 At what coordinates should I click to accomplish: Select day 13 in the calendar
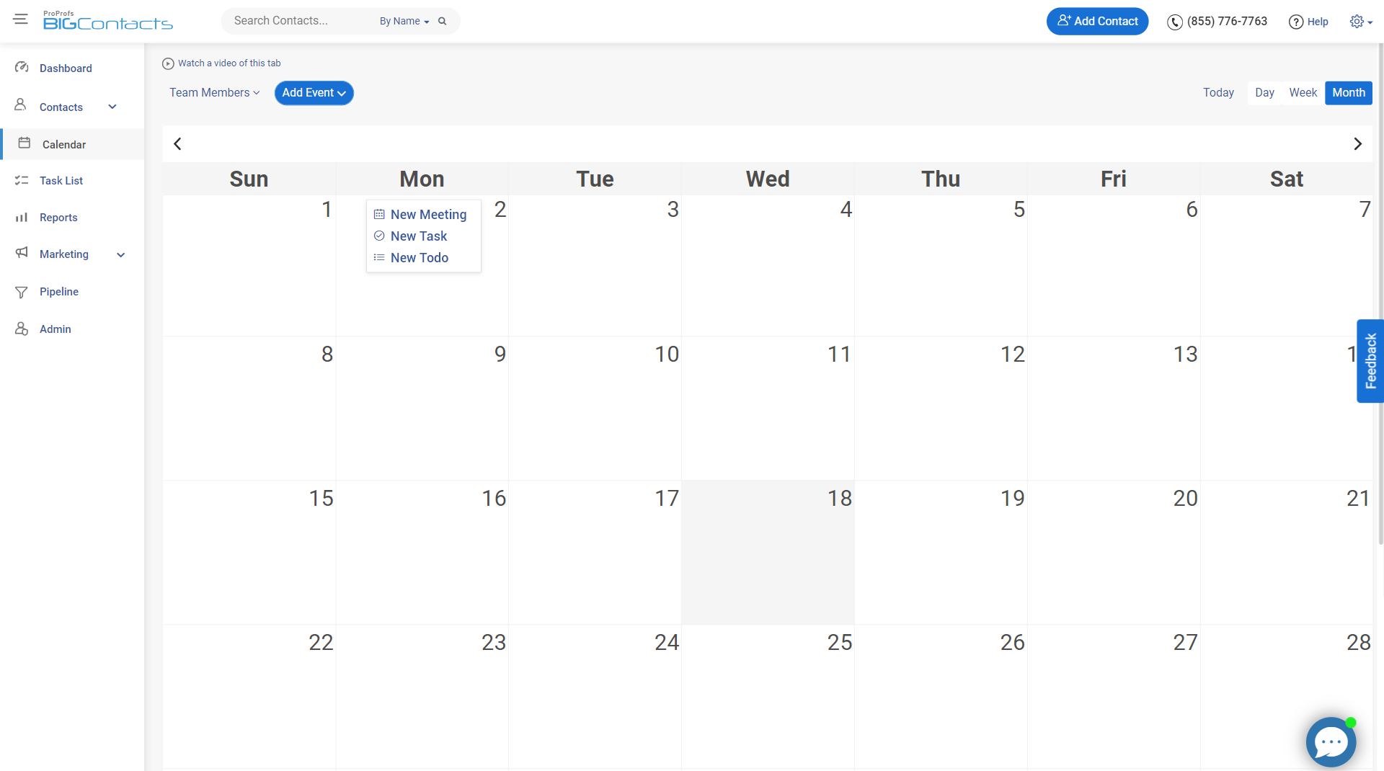point(1114,409)
